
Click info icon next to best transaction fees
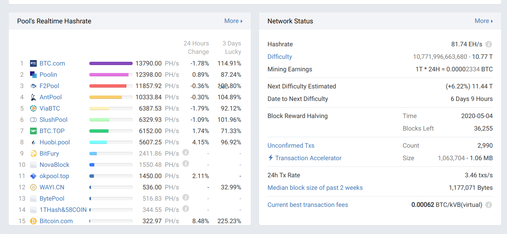[x=489, y=205]
